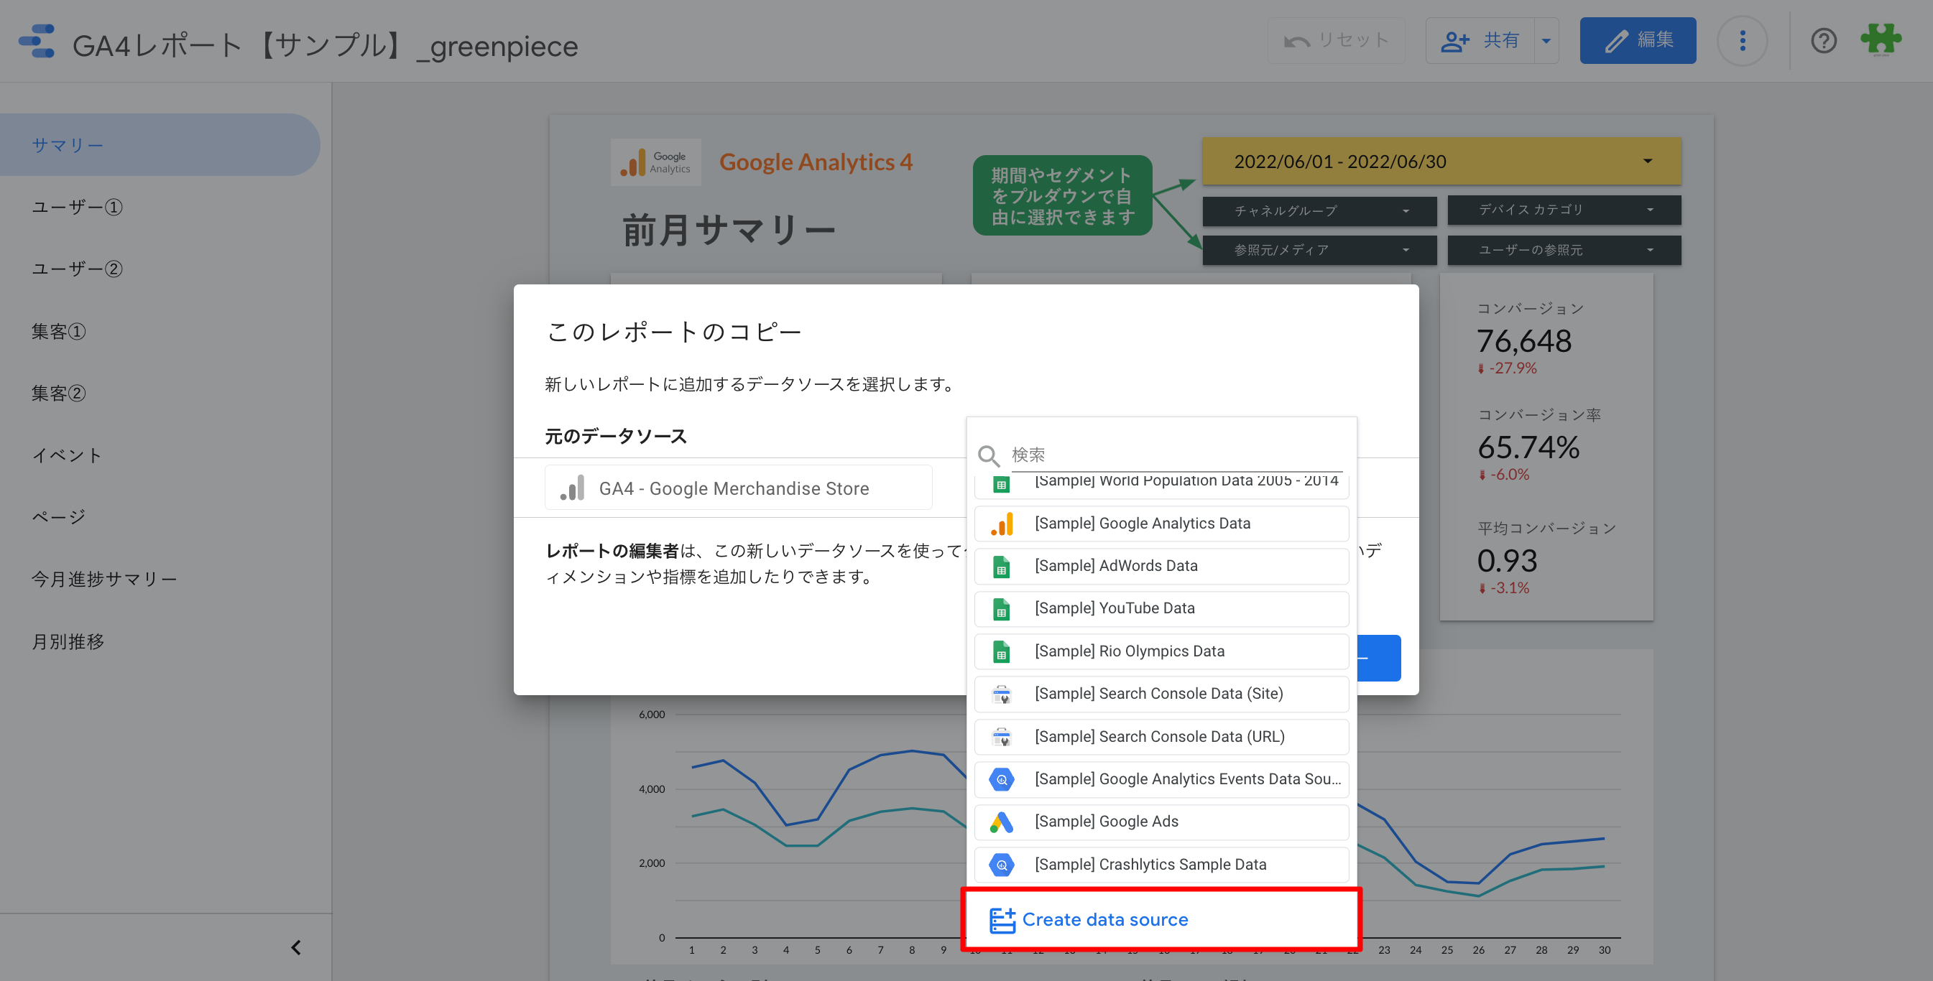Click the コンバージョン value 76,648
The image size is (1933, 981).
1523,341
